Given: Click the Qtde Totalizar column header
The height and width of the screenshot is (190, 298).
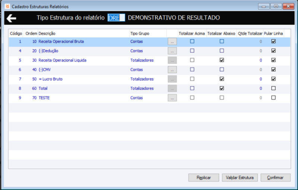Looking at the screenshot, I should click(250, 34).
